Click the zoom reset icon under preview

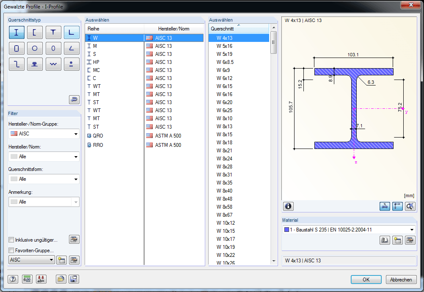[410, 206]
